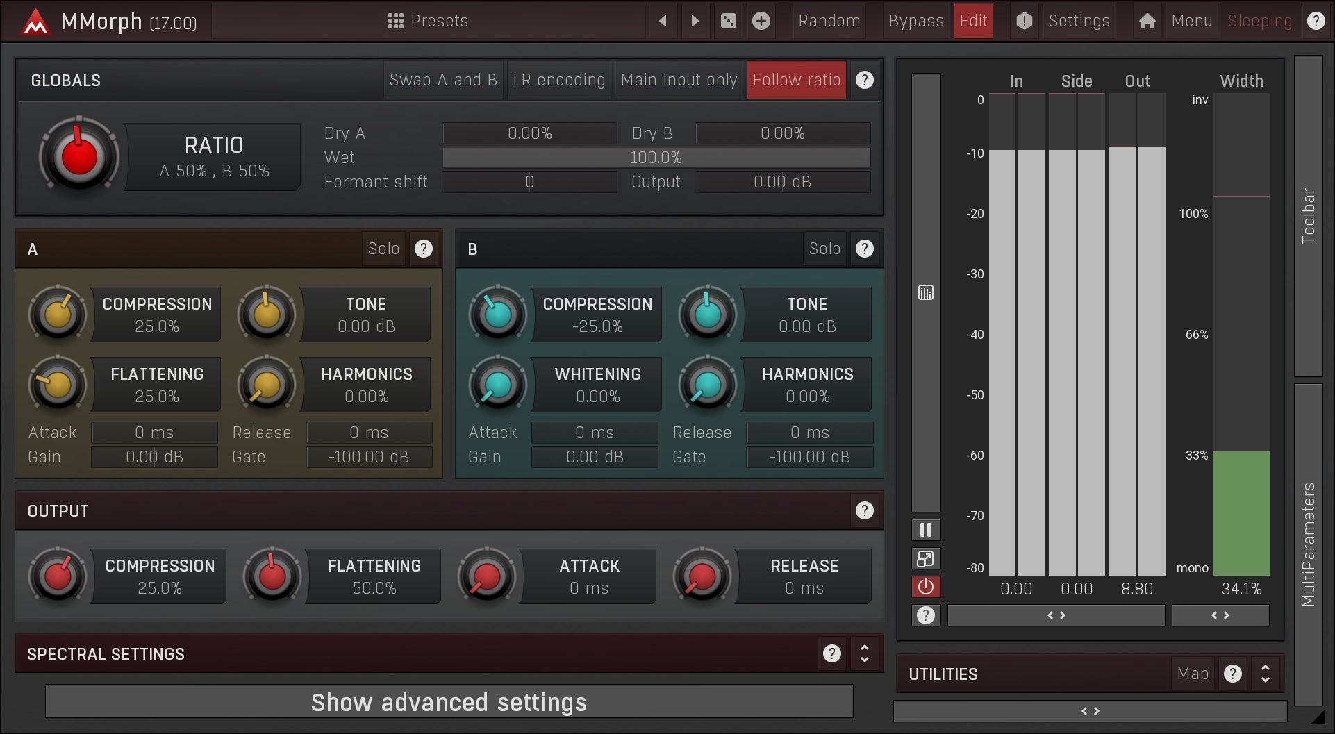This screenshot has width=1335, height=734.
Task: Toggle the Follow ratio option
Action: tap(796, 80)
